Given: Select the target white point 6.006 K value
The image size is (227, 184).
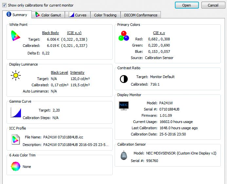Looking at the screenshot, I should click(53, 39).
